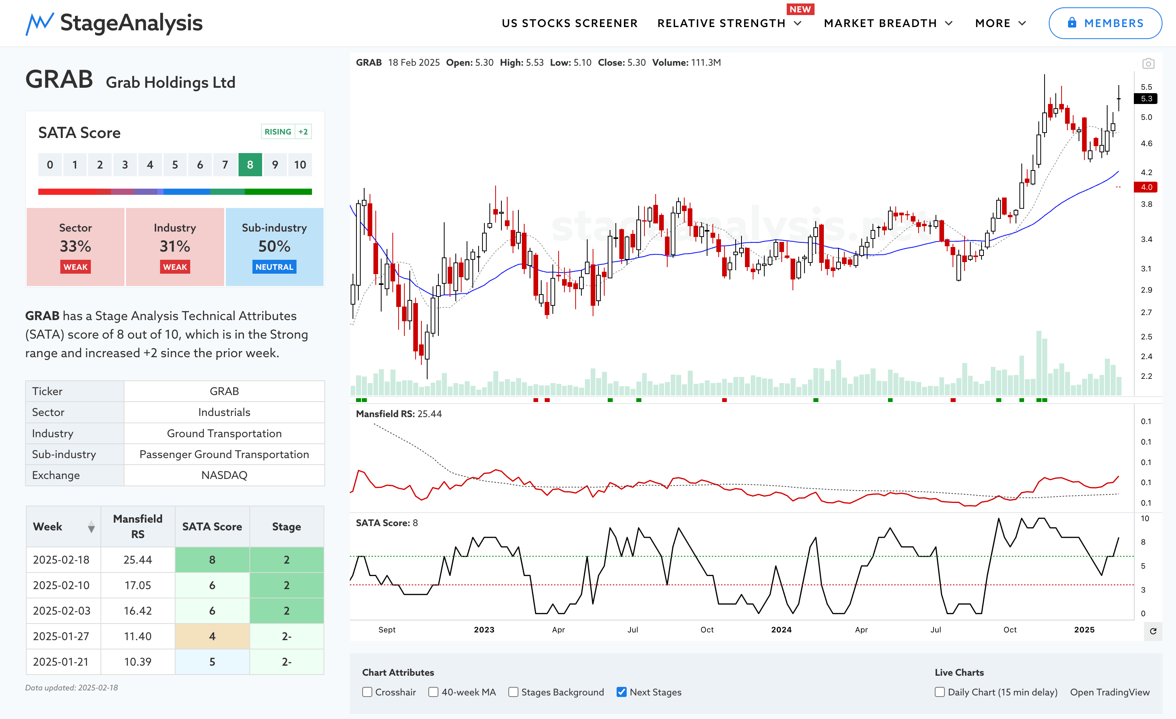The image size is (1176, 719).
Task: Click the 2024 label on time axis
Action: [781, 630]
